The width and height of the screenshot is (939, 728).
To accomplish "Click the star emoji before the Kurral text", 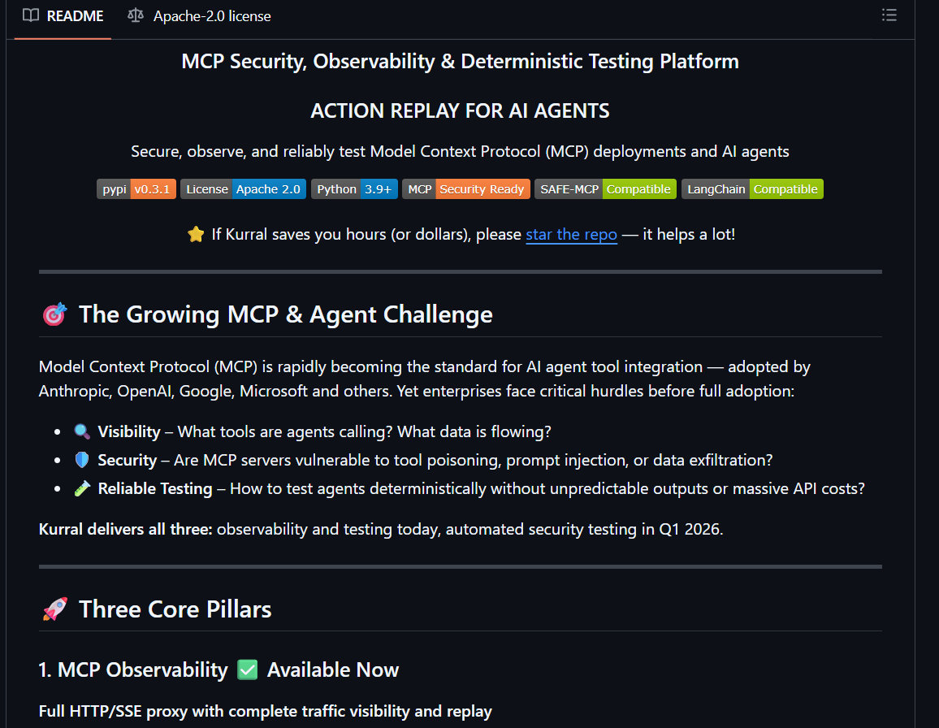I will point(196,234).
